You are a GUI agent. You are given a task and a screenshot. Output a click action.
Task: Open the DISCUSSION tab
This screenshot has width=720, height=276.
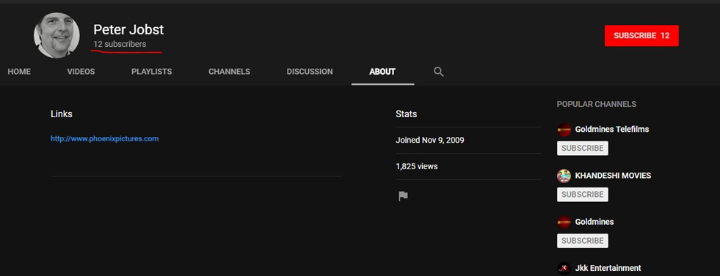pos(310,72)
